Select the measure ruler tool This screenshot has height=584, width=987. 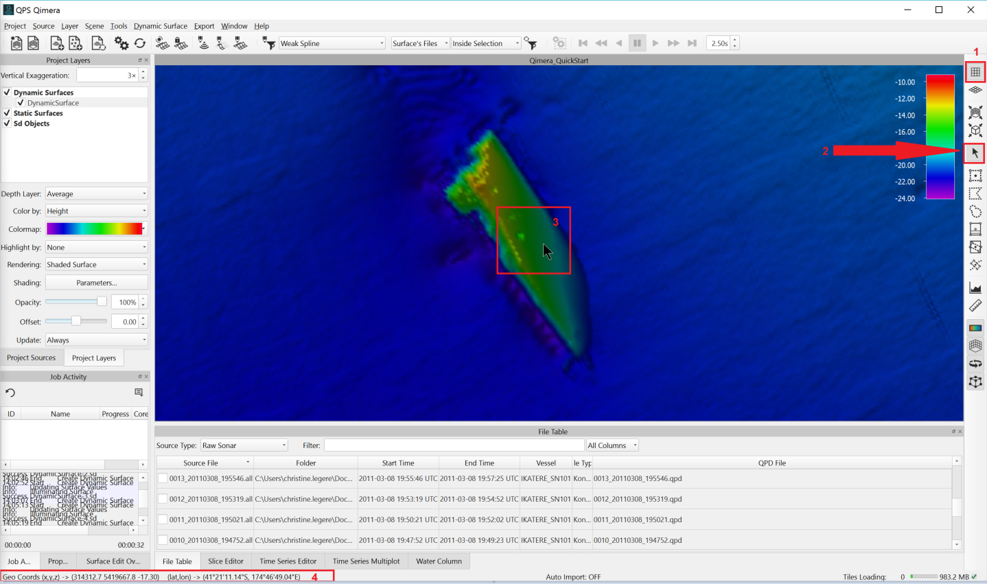coord(975,306)
